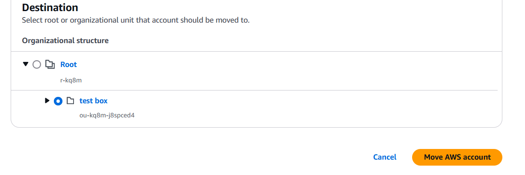Screen dimensions: 525x175
Task: Click the test box folder icon
Action: point(70,101)
